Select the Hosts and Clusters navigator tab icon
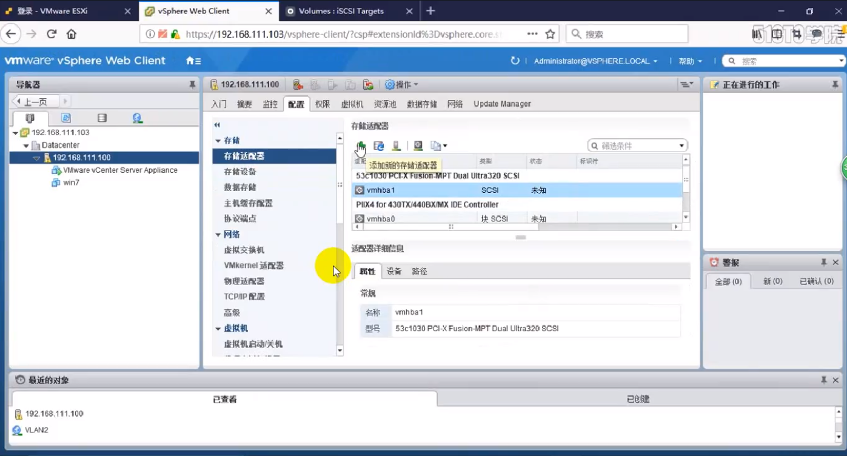Viewport: 847px width, 456px height. (30, 118)
